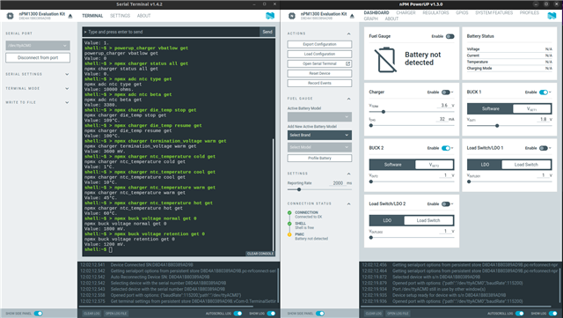Select Load Switch mode for LDO 2
Image resolution: width=563 pixels, height=318 pixels.
[x=428, y=220]
